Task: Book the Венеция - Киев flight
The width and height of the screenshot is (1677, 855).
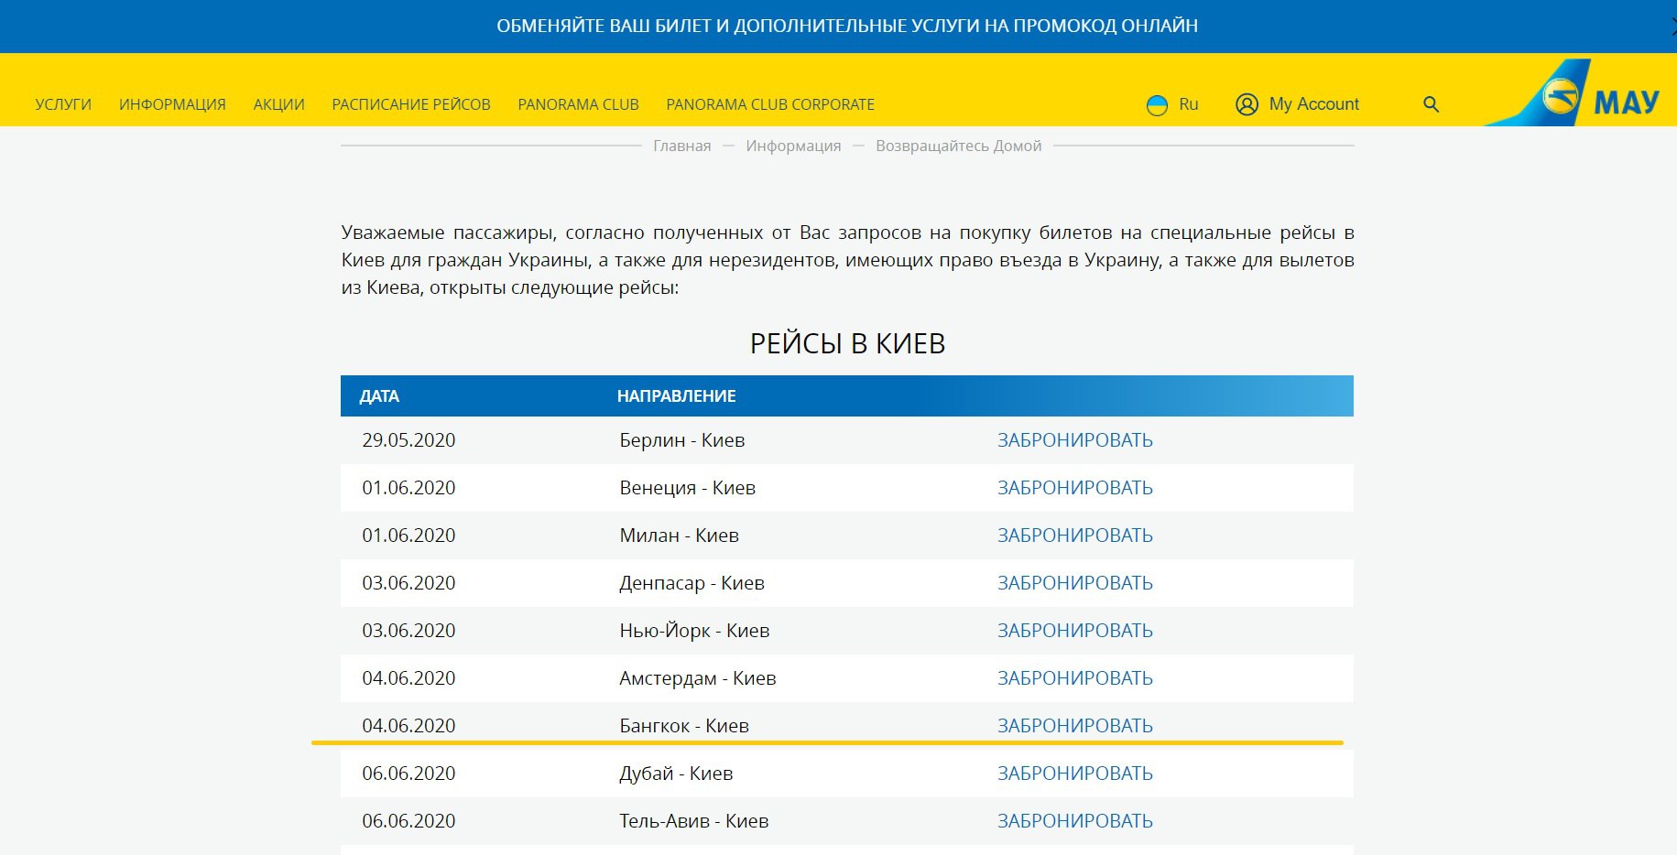Action: click(1074, 488)
